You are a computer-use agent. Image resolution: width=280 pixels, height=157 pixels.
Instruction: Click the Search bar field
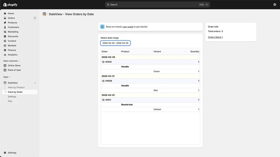pos(157,5)
